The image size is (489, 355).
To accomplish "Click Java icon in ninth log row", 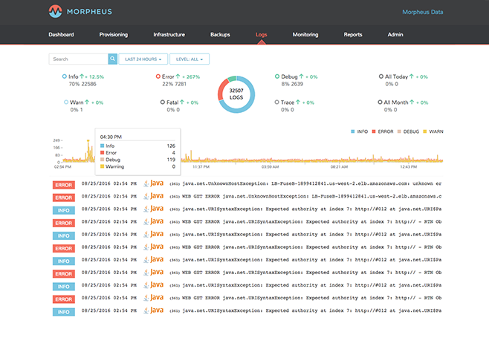I will 153,285.
